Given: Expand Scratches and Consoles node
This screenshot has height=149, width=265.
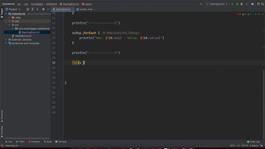Looking at the screenshot, I should (6, 43).
